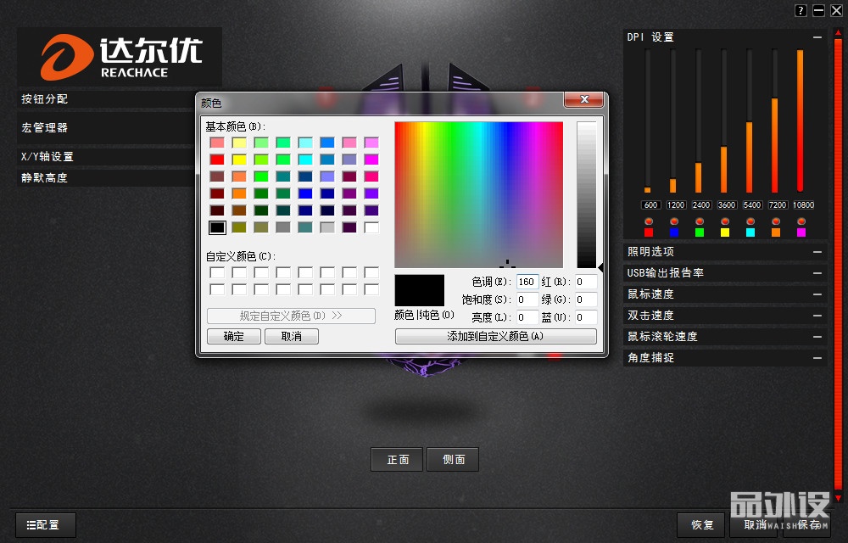
Task: Expand the USB输出报告率 section
Action: (817, 273)
